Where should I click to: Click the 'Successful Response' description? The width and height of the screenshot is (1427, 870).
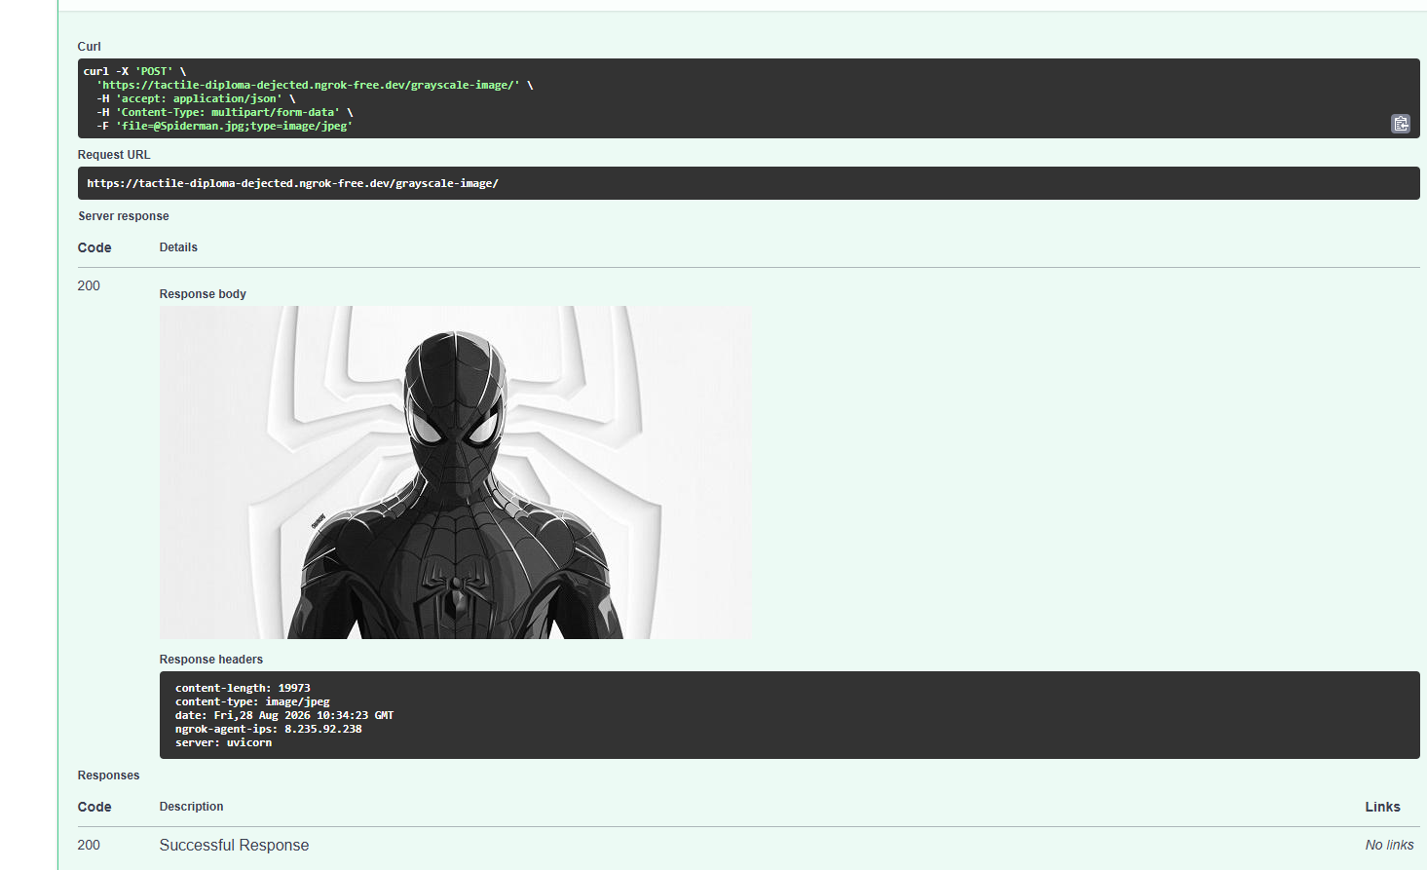click(234, 846)
